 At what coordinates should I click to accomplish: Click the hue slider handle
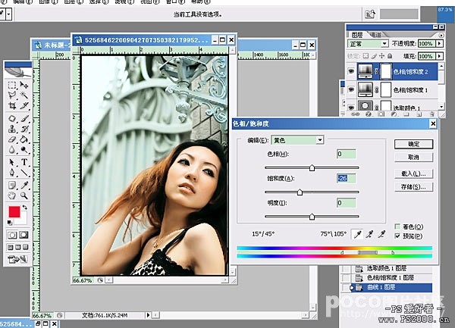(x=312, y=167)
